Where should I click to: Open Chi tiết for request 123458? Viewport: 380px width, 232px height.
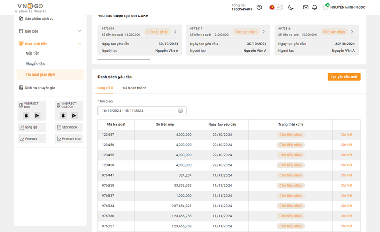346,165
